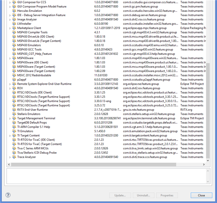Click the ROV feature icon
This screenshot has width=217, height=203.
[14, 88]
